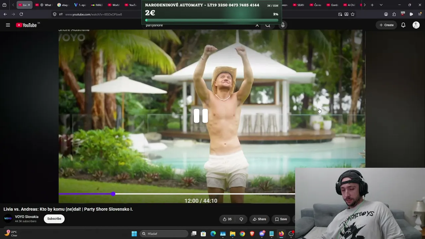Image resolution: width=425 pixels, height=239 pixels.
Task: Click the "12:00 / 44:10" time display
Action: [201, 201]
